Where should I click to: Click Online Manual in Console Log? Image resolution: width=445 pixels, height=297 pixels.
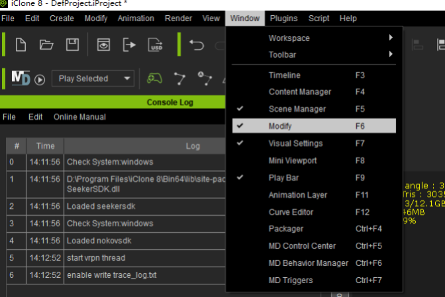click(x=79, y=117)
